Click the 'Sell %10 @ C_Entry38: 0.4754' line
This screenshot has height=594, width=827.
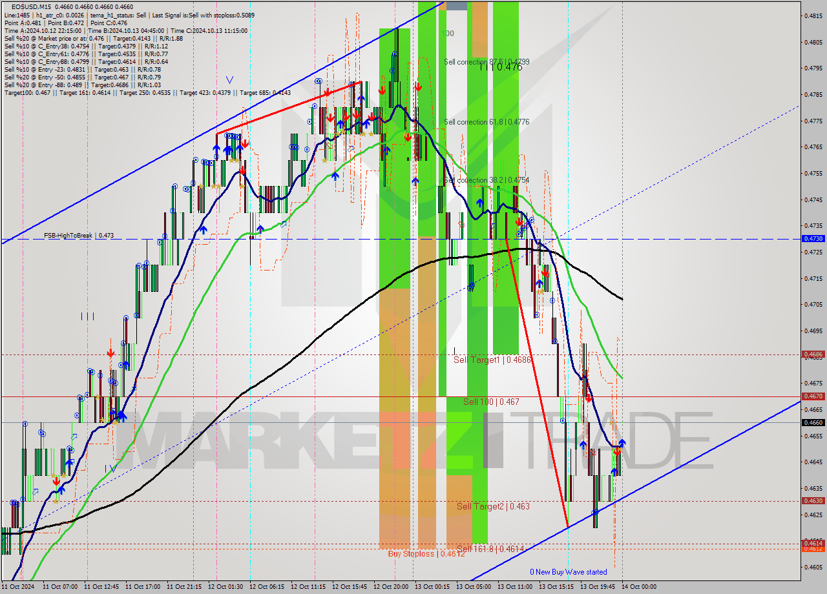(86, 46)
